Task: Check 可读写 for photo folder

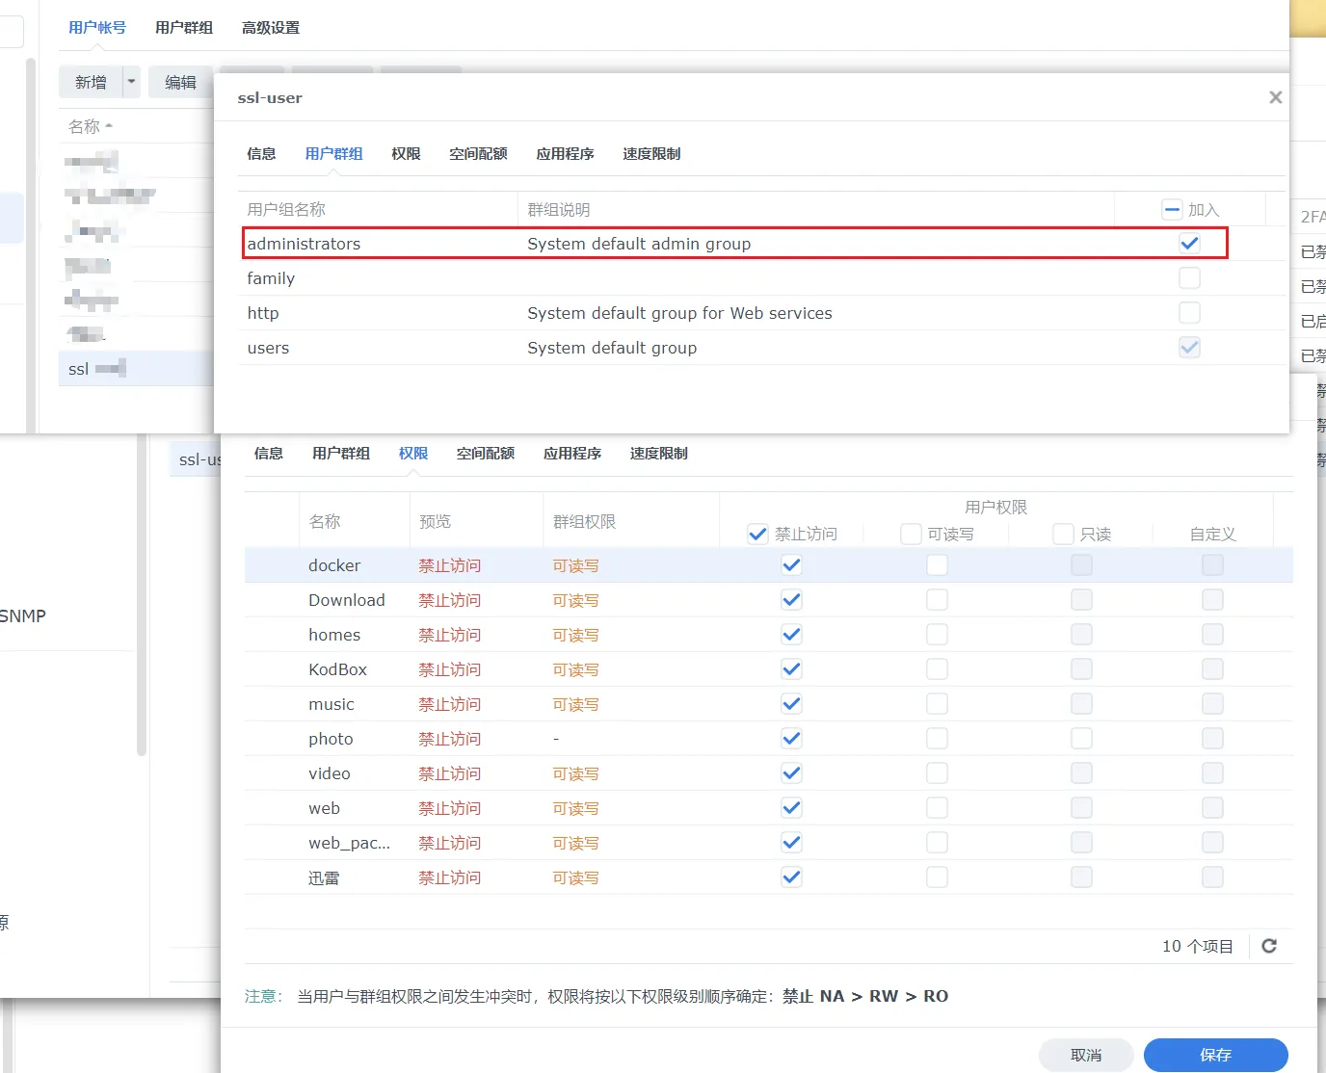Action: (937, 739)
